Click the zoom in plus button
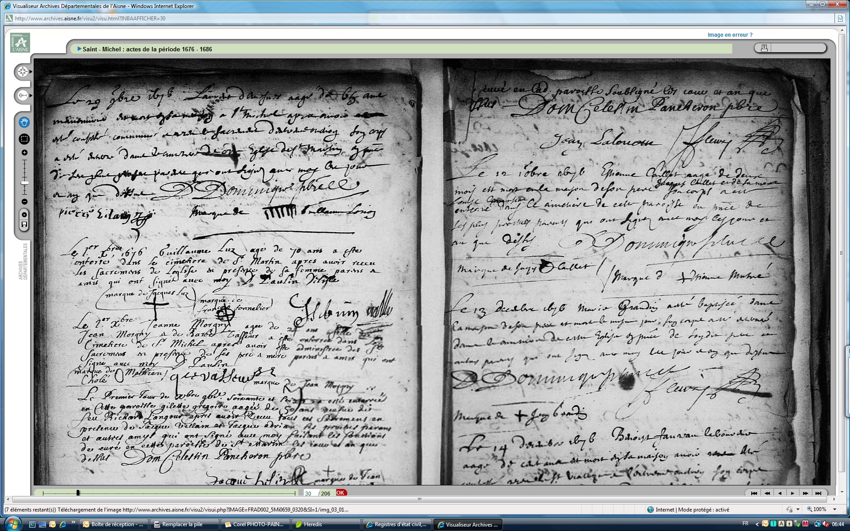 pos(24,153)
